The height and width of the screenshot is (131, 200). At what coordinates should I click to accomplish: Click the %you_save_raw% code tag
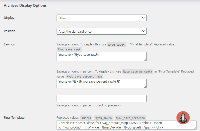[69, 49]
